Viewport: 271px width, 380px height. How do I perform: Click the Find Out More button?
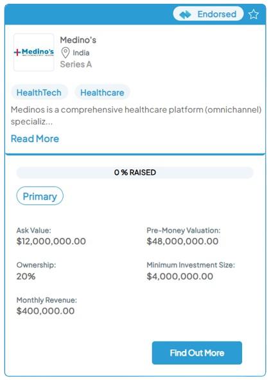pyautogui.click(x=197, y=353)
